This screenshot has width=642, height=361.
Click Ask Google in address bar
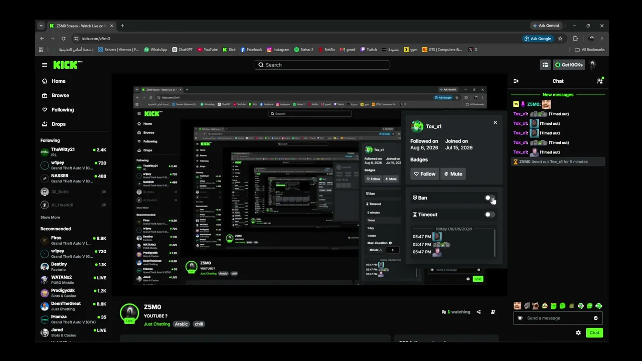pos(538,39)
